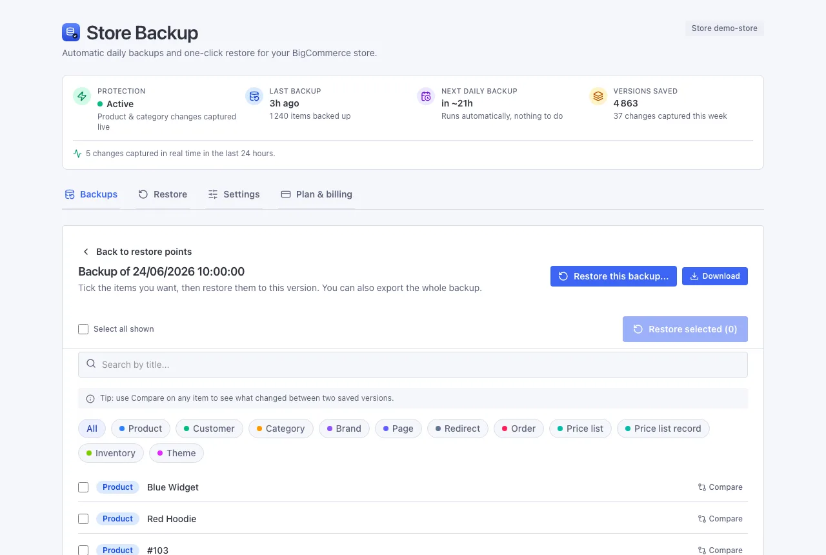826x555 pixels.
Task: Compare versions of product #103
Action: coord(720,550)
